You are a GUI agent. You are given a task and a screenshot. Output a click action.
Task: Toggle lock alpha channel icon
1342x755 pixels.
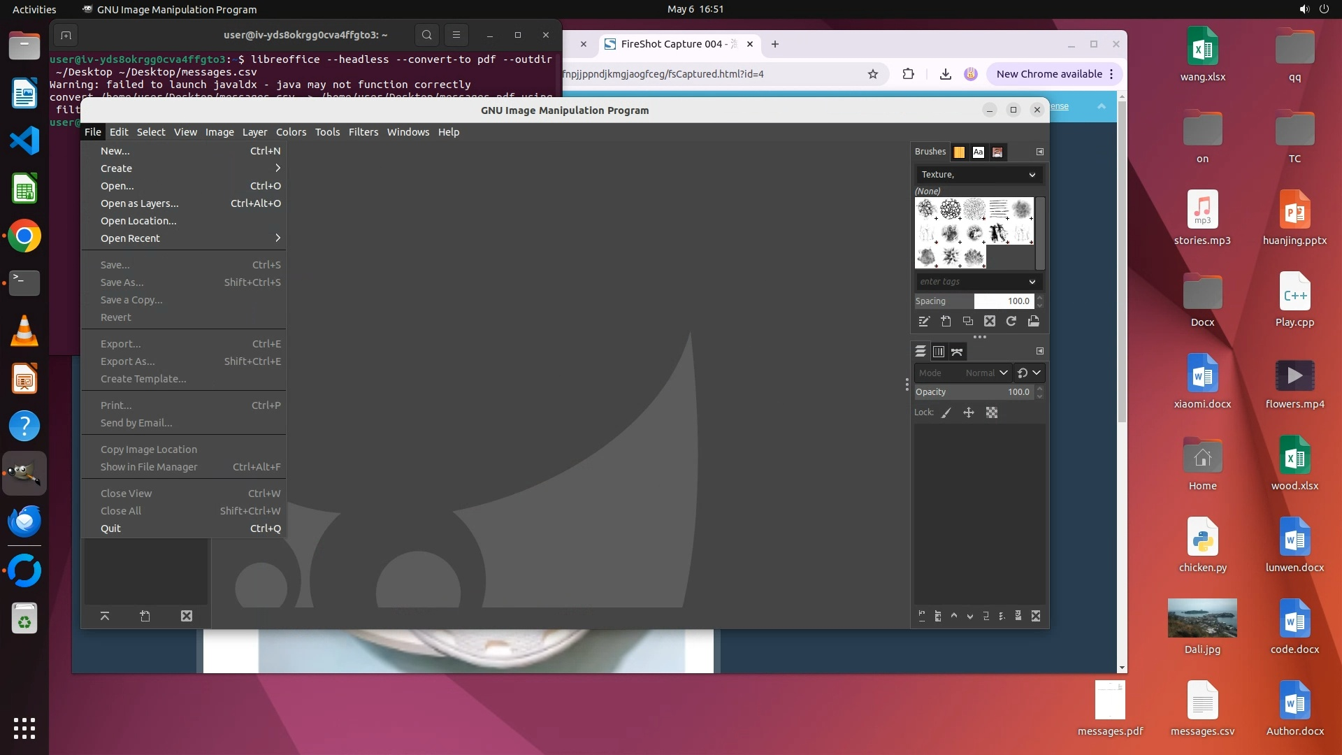point(991,413)
